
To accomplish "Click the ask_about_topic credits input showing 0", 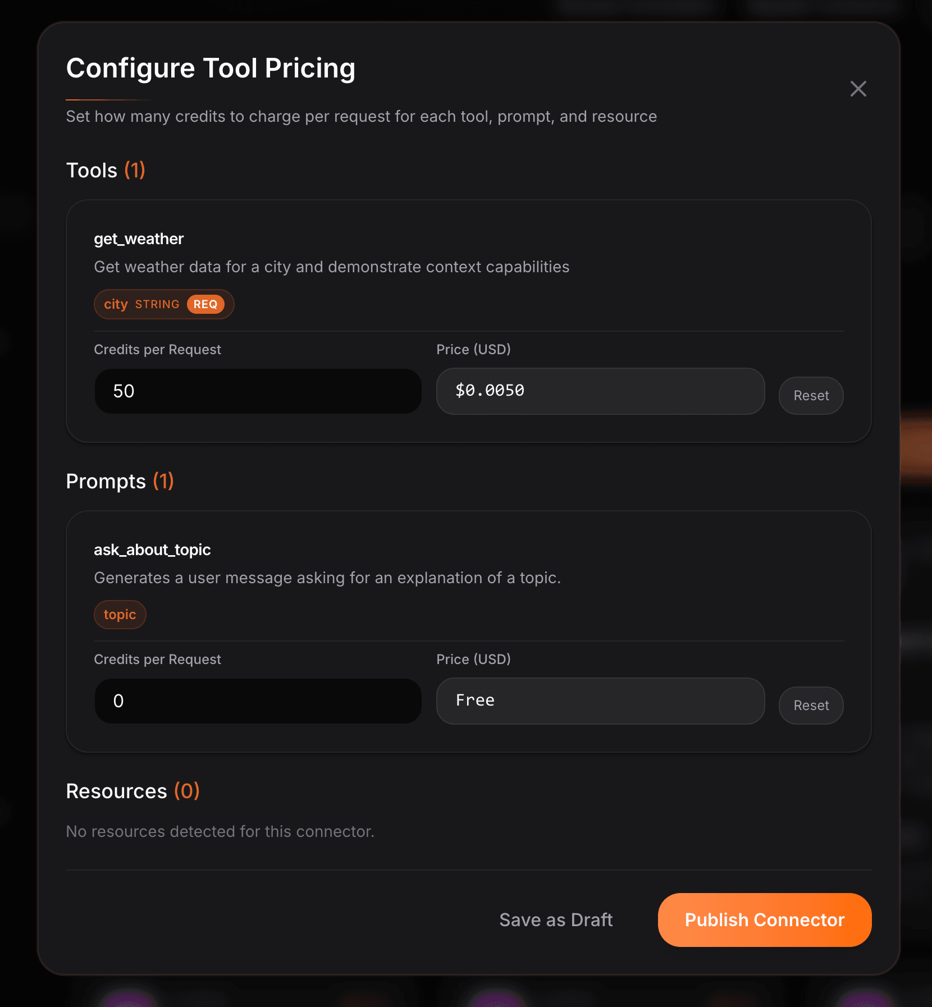I will point(258,701).
